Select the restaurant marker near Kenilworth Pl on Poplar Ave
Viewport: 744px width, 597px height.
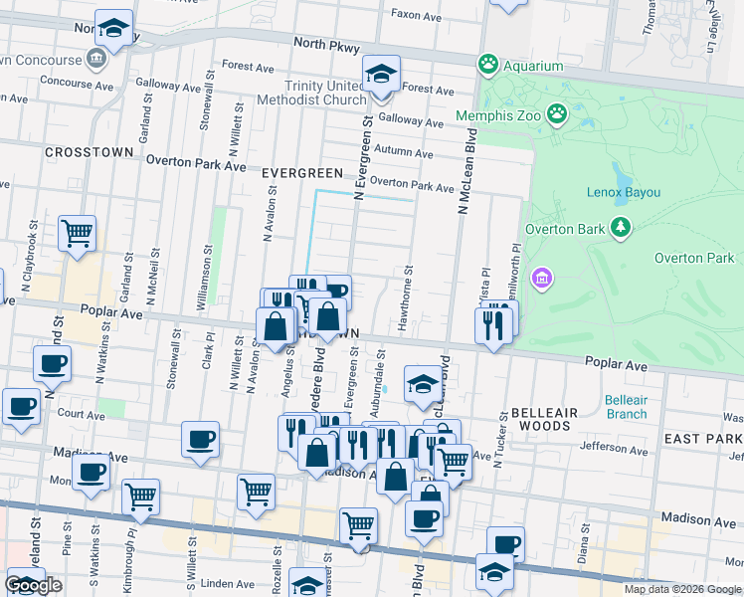click(493, 326)
